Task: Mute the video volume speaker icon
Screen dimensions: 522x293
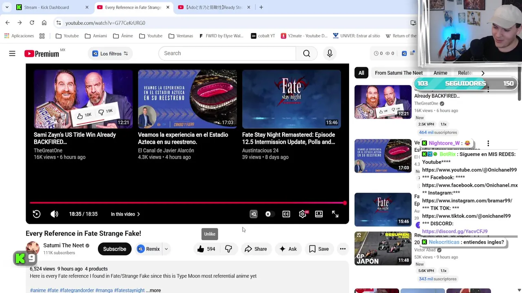Action: point(54,214)
